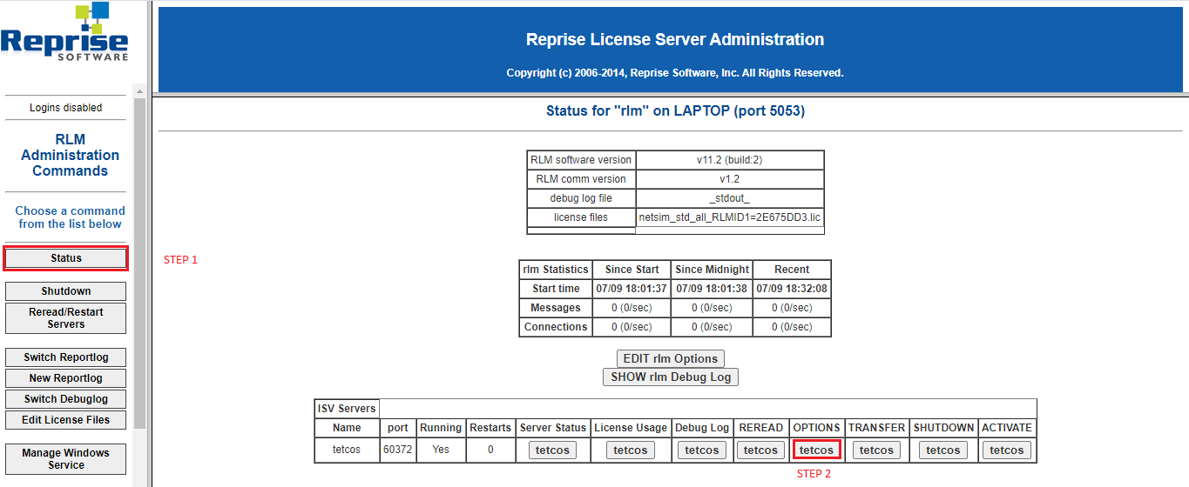Click the 'Status for rlm on LAPTOP' heading
The width and height of the screenshot is (1189, 487).
(676, 111)
